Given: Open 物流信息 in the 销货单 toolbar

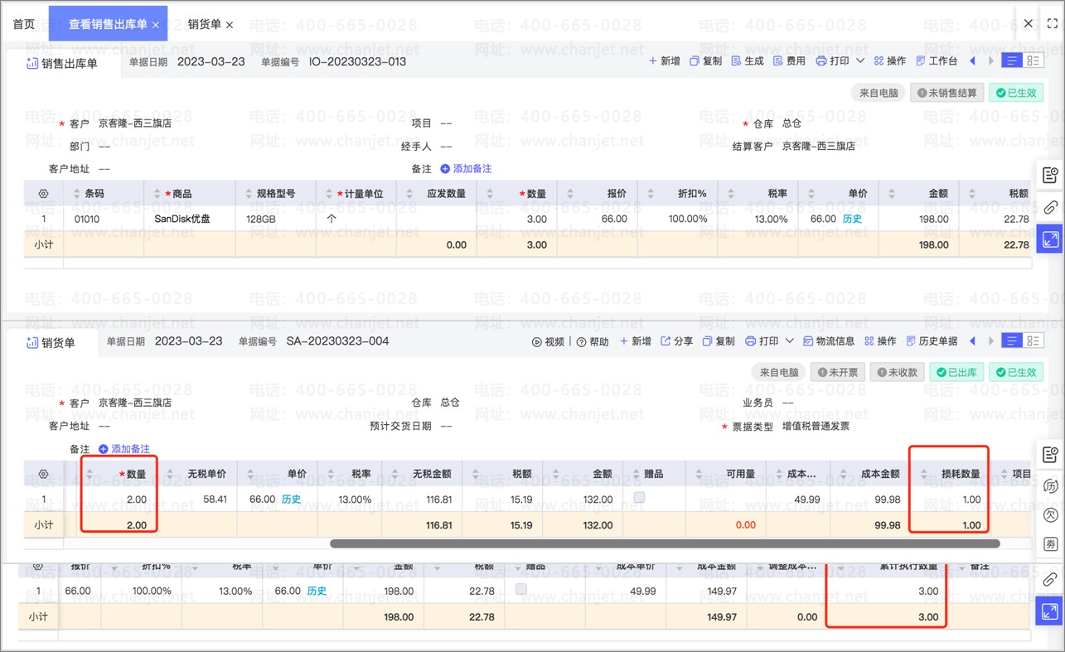Looking at the screenshot, I should click(x=829, y=341).
